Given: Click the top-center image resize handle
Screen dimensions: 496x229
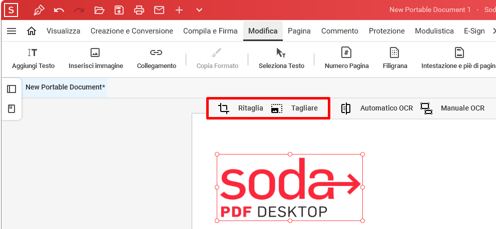Looking at the screenshot, I should coord(290,154).
